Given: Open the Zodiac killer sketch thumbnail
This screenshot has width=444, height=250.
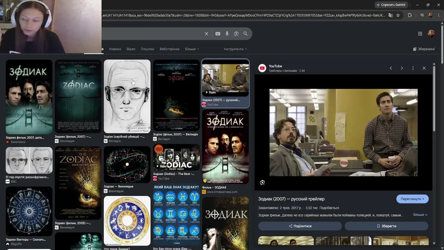Looking at the screenshot, I should click(x=127, y=96).
